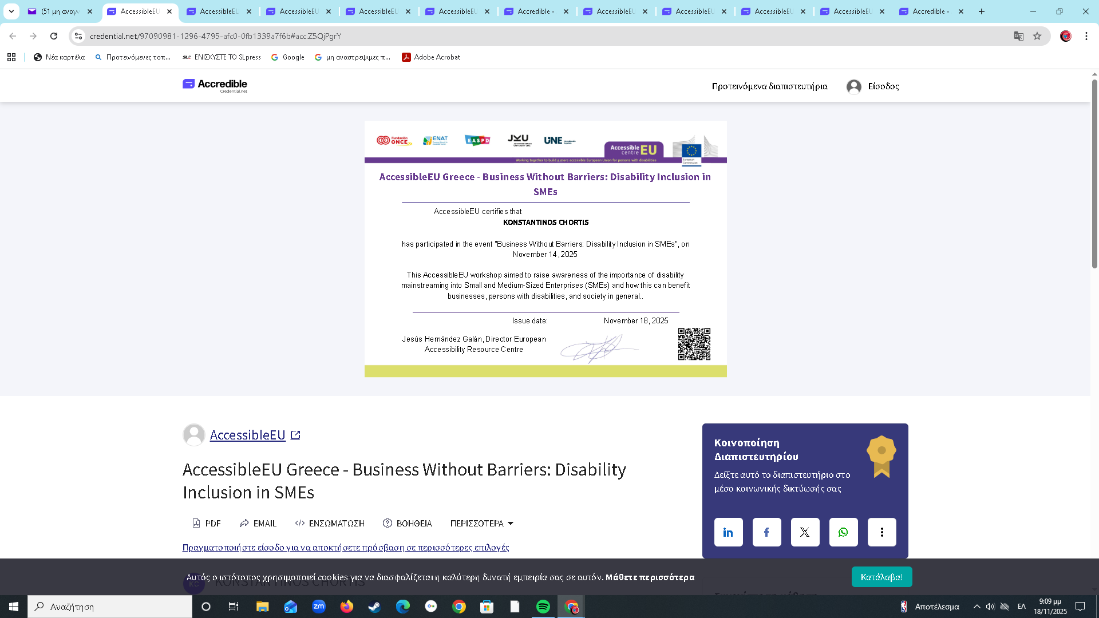
Task: Show hidden system tray icons
Action: [x=977, y=607]
